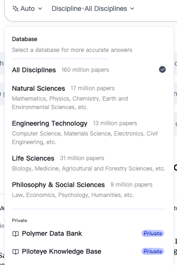The height and width of the screenshot is (265, 177).
Task: Select the Natural Sciences database
Action: coord(89,97)
